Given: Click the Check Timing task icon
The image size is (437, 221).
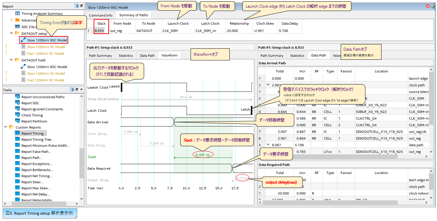Looking at the screenshot, I should coord(18,115).
